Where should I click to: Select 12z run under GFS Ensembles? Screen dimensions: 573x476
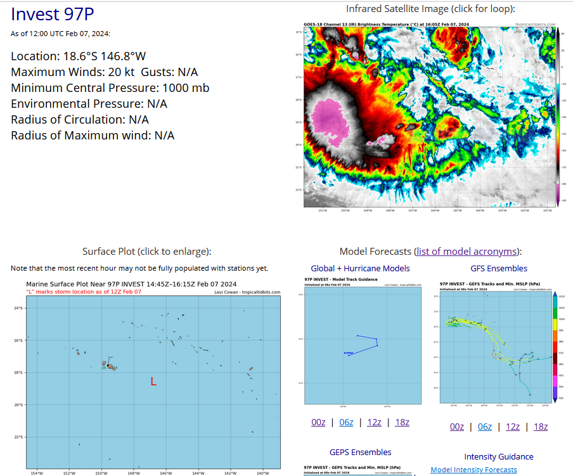(513, 427)
